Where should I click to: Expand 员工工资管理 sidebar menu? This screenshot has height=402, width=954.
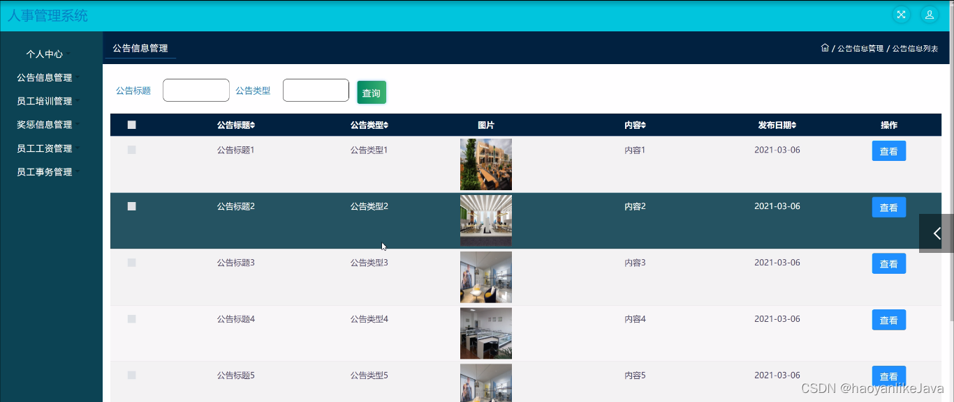click(x=45, y=148)
